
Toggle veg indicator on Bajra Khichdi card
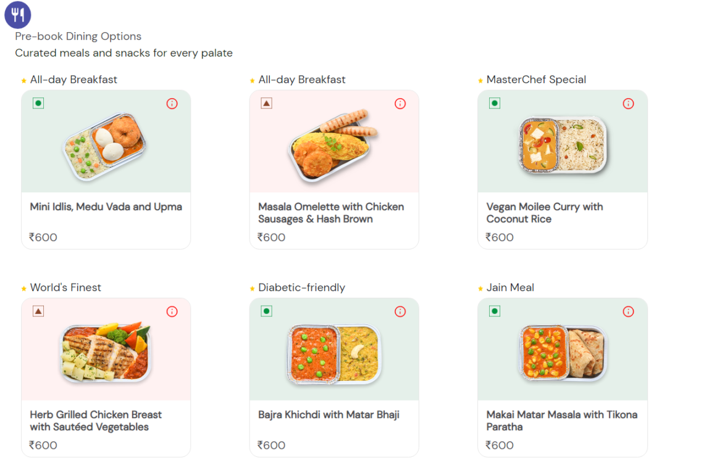[x=266, y=311]
